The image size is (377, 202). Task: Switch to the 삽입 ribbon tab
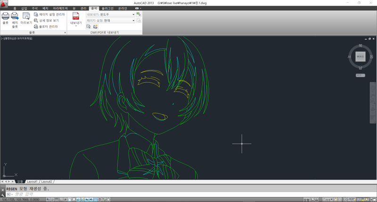(24, 8)
